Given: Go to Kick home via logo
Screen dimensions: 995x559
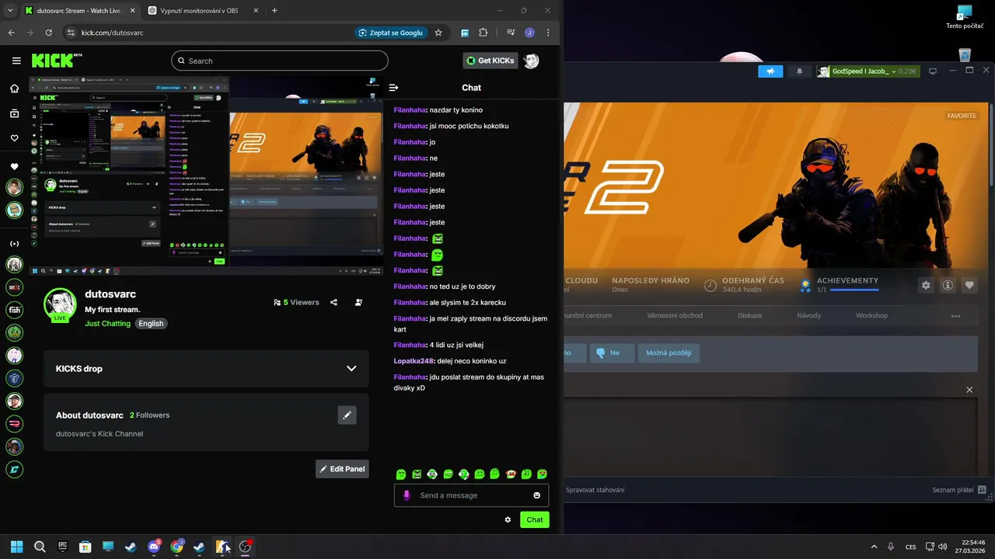Looking at the screenshot, I should point(57,61).
